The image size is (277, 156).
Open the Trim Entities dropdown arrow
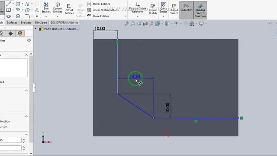(x=46, y=17)
